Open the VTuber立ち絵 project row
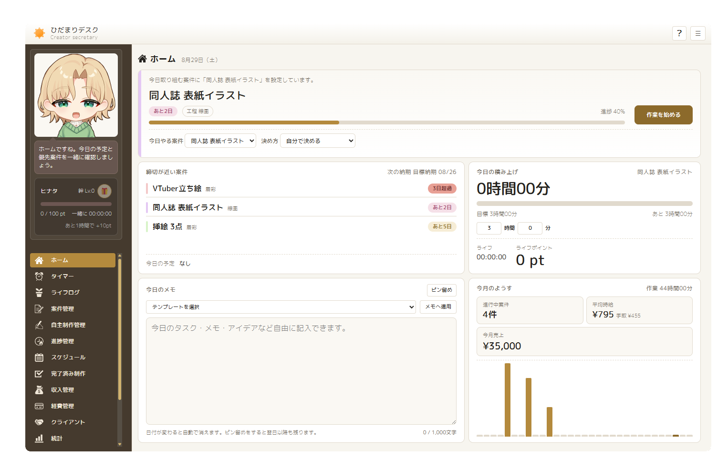 pyautogui.click(x=301, y=188)
